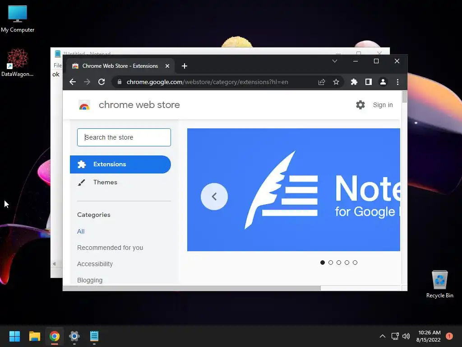Open the clock showing 10:26 AM
Screen dimensions: 462x347
[x=429, y=336]
